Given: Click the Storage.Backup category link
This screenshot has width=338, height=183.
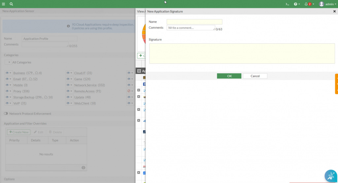Looking at the screenshot, I should [x=23, y=97].
